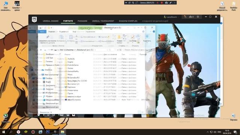
Task: Open taskbar search
Action: [11, 132]
